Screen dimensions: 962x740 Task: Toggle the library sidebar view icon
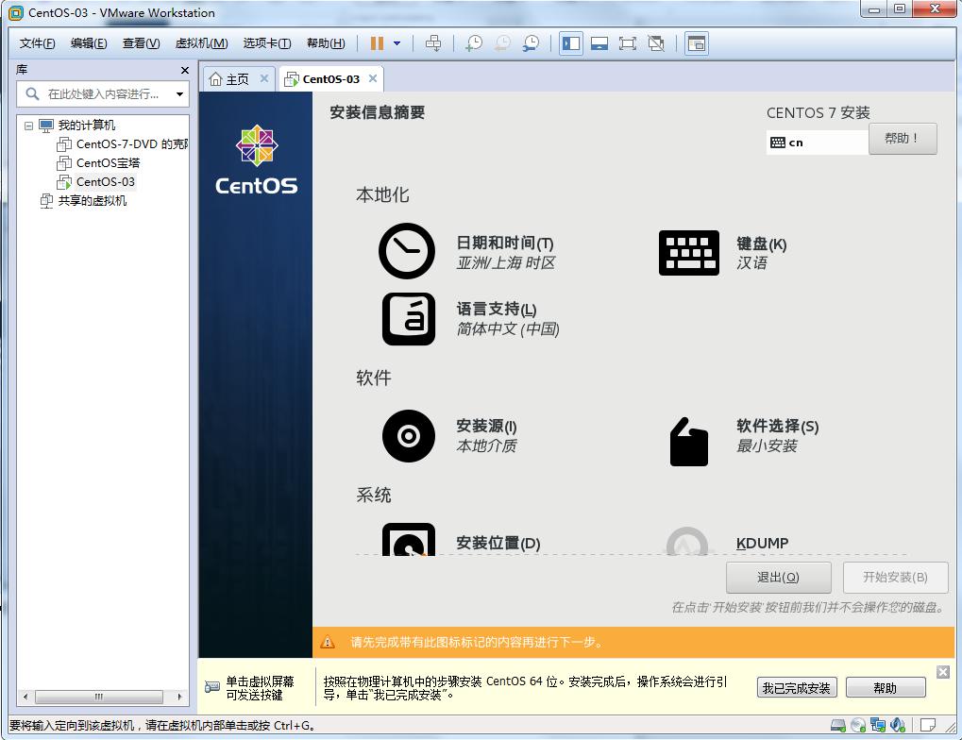point(570,43)
